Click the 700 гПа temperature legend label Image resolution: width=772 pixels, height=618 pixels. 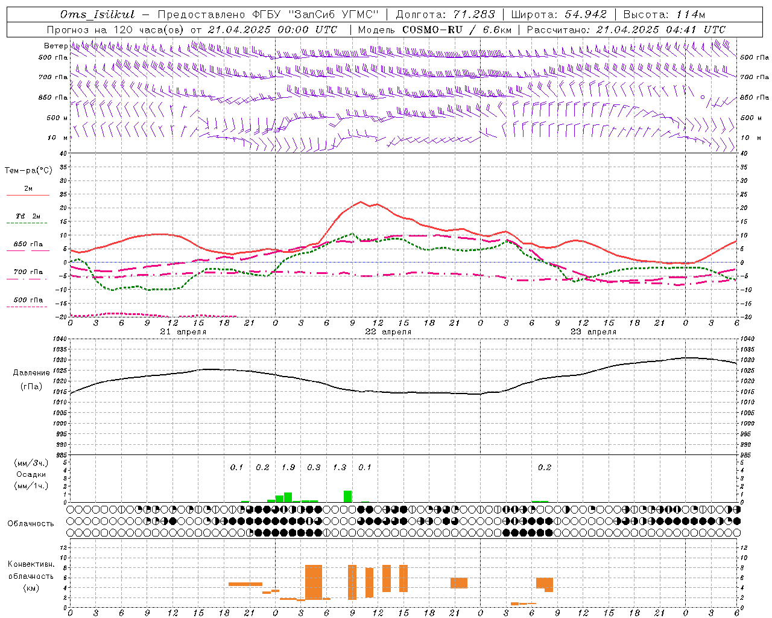(x=28, y=272)
